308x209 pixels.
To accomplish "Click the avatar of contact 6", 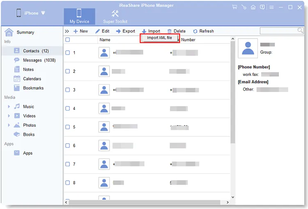I will (104, 145).
